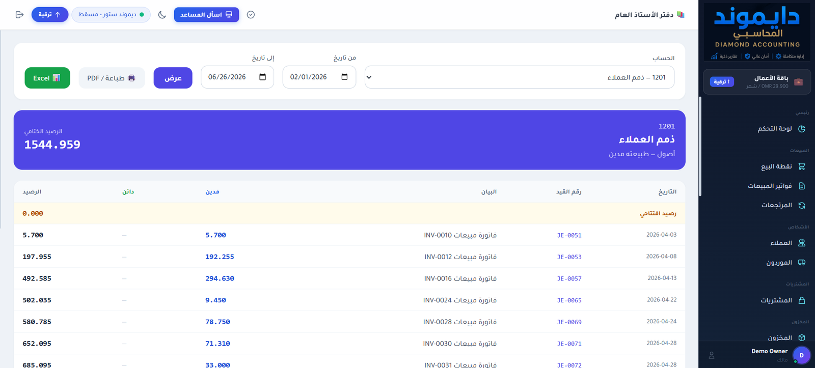This screenshot has height=368, width=815.
Task: Click the date 2026-04-13
Action: [662, 278]
